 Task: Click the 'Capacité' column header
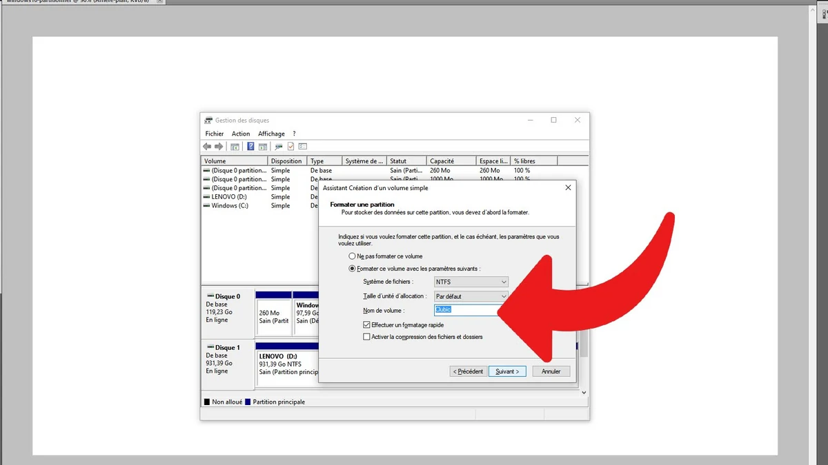(451, 161)
